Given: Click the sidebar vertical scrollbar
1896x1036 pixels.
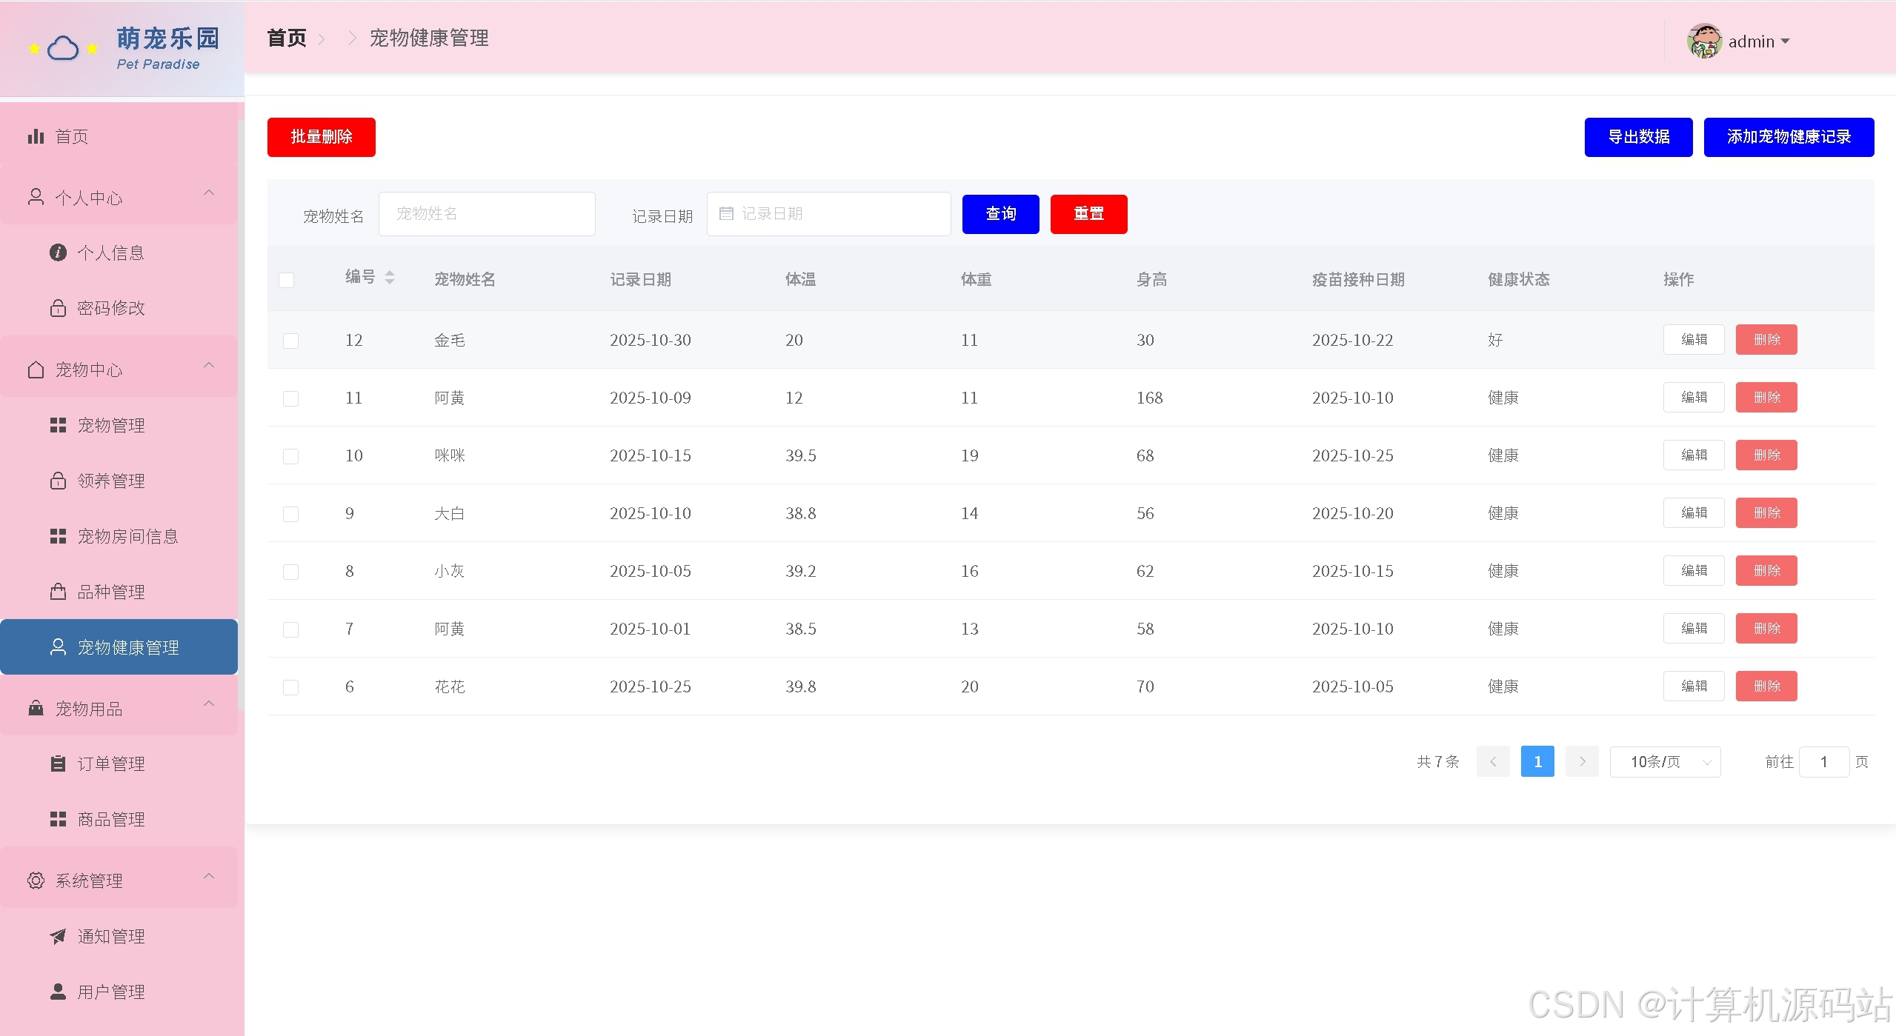Looking at the screenshot, I should pos(241,415).
